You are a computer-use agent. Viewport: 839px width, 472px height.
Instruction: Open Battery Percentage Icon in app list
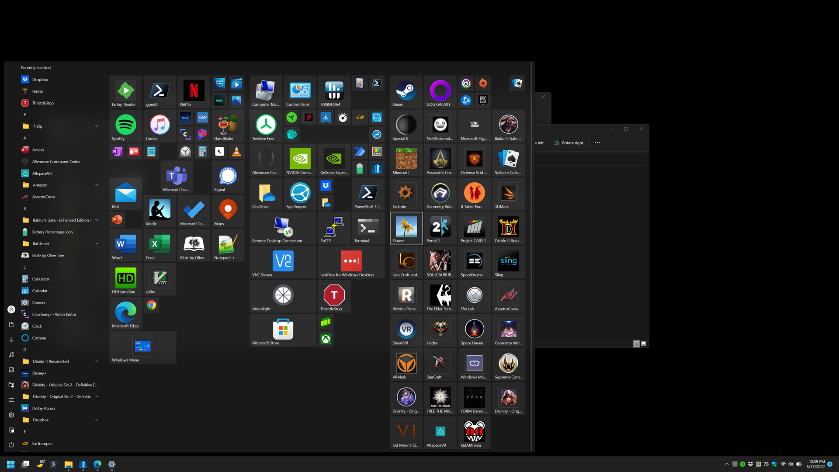click(x=60, y=232)
